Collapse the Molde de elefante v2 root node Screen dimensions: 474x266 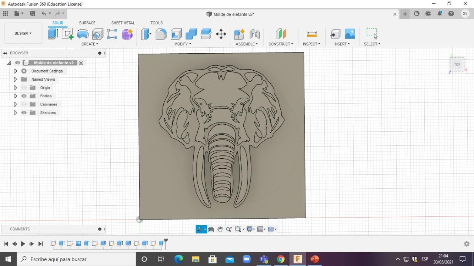point(9,63)
